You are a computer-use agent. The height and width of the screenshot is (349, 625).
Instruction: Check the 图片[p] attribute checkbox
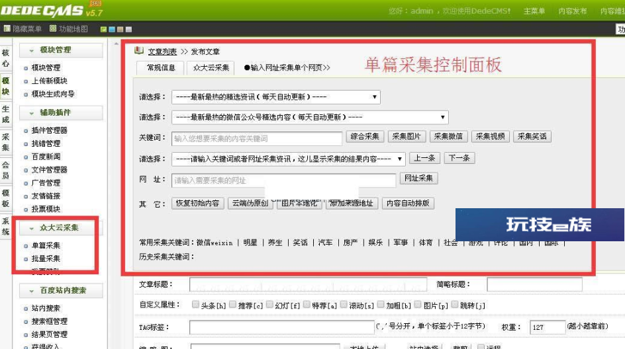(418, 305)
